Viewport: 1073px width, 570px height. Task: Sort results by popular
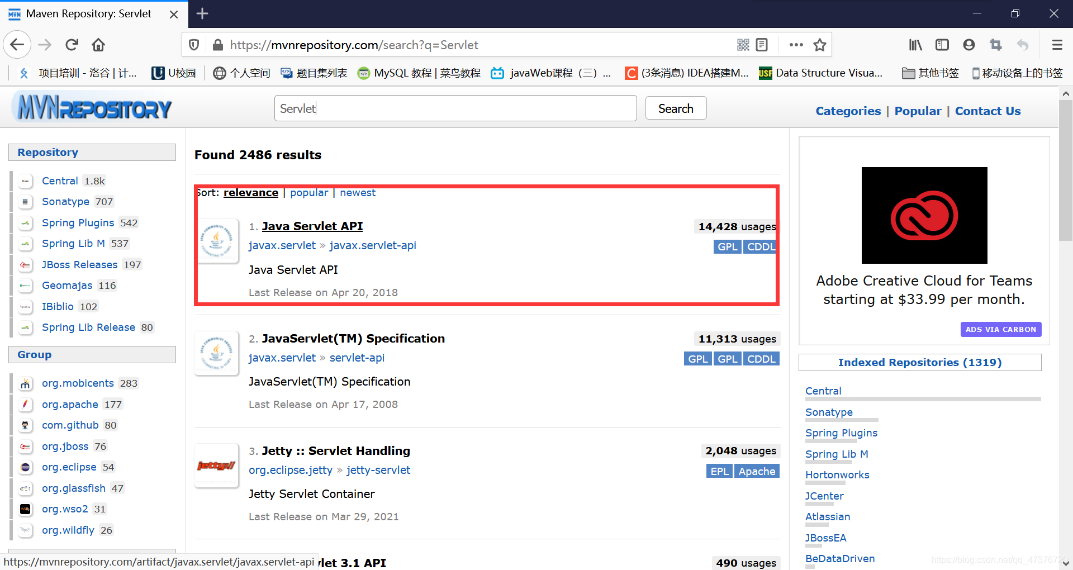pos(309,193)
